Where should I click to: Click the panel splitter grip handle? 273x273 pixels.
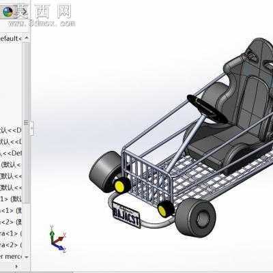(32, 128)
